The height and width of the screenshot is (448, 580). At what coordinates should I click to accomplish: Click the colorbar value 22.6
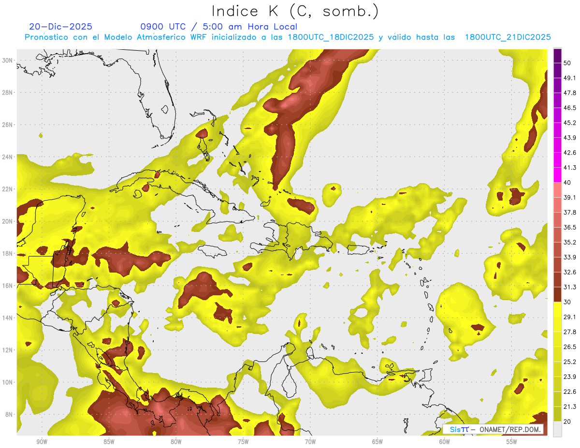pos(570,391)
